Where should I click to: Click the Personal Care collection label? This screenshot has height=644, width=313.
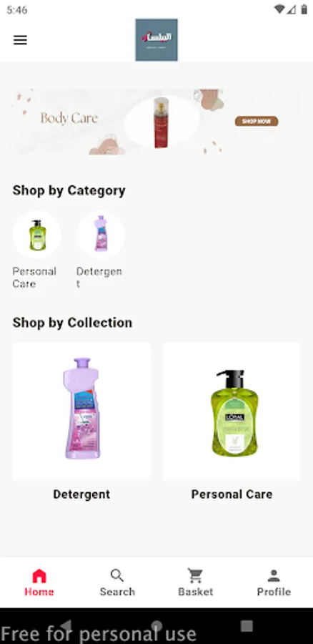coord(232,494)
